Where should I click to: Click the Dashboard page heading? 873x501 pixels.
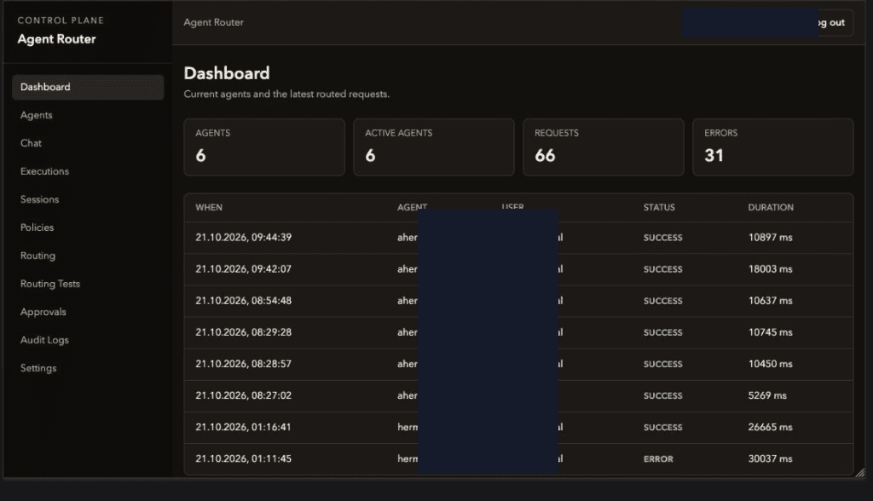227,73
